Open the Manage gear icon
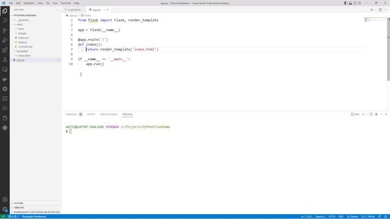 pyautogui.click(x=5, y=209)
